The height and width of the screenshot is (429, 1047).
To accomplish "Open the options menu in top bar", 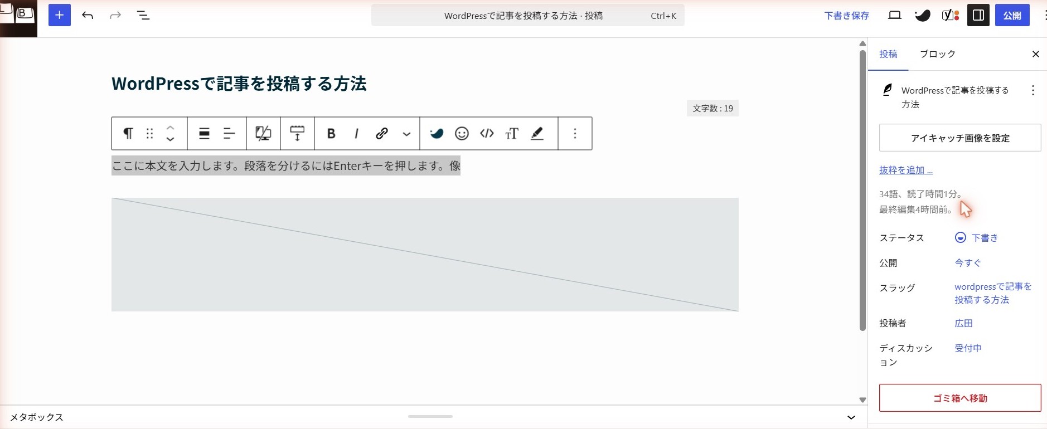I will [x=1044, y=15].
